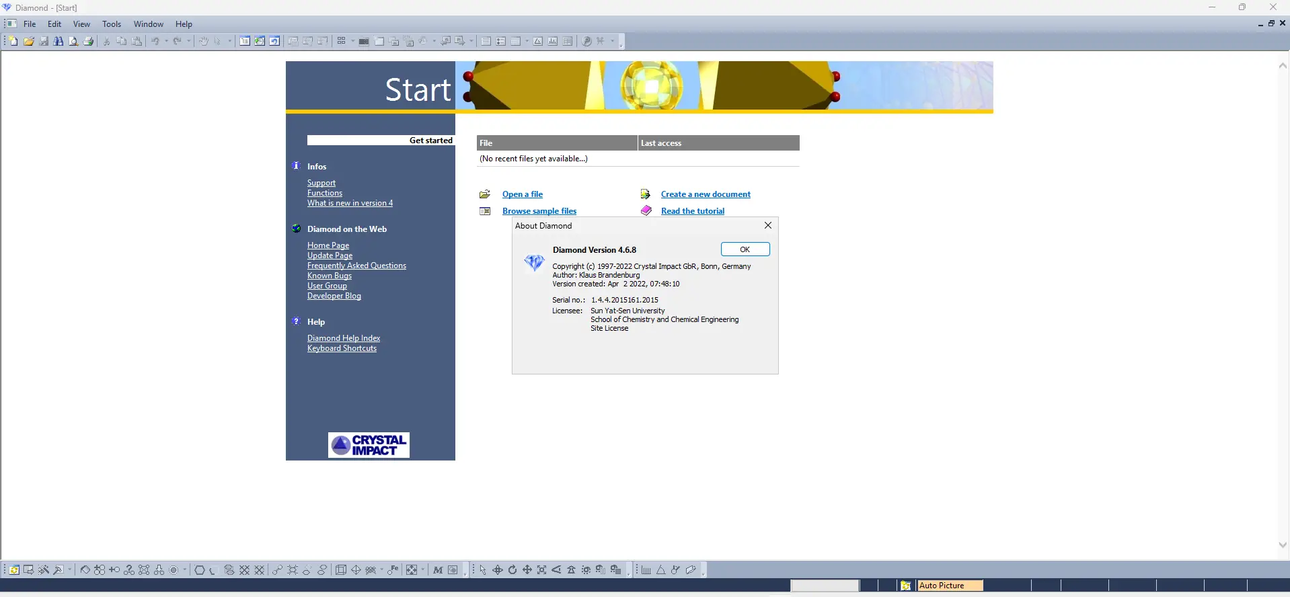The width and height of the screenshot is (1290, 597).
Task: Click the Undo arrow icon
Action: coord(155,41)
